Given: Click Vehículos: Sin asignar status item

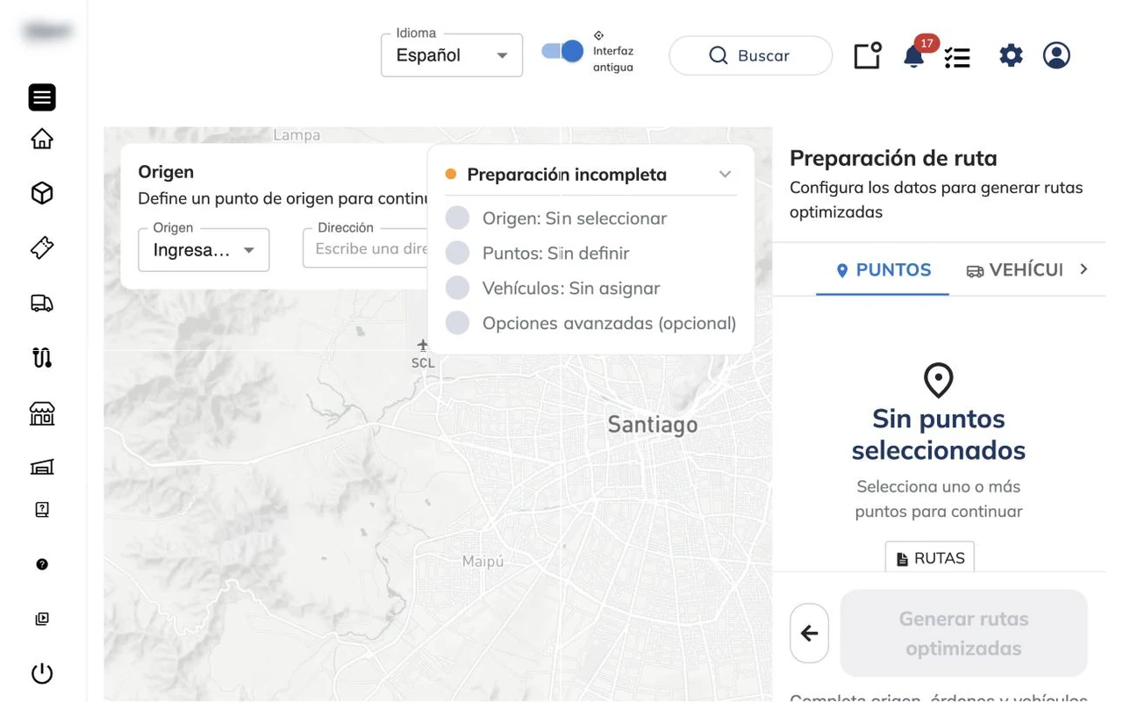Looking at the screenshot, I should [553, 288].
